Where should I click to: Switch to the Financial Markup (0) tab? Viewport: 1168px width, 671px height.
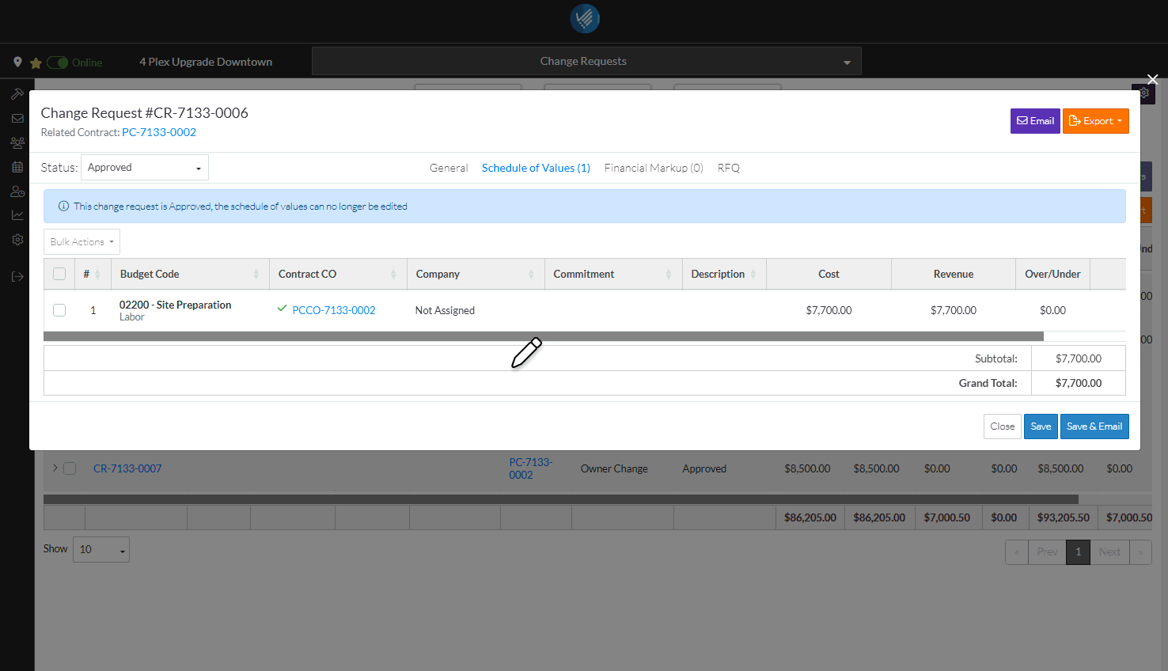click(654, 168)
